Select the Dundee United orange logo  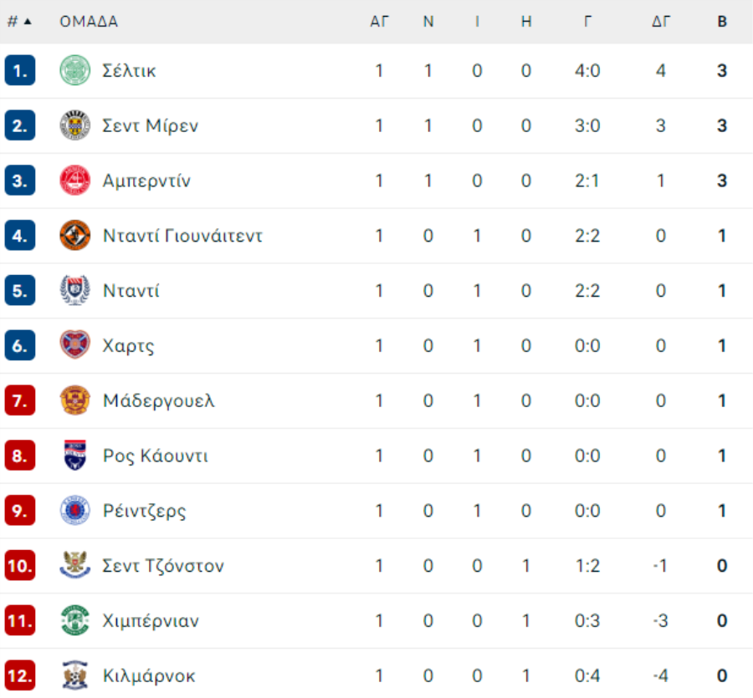[75, 235]
